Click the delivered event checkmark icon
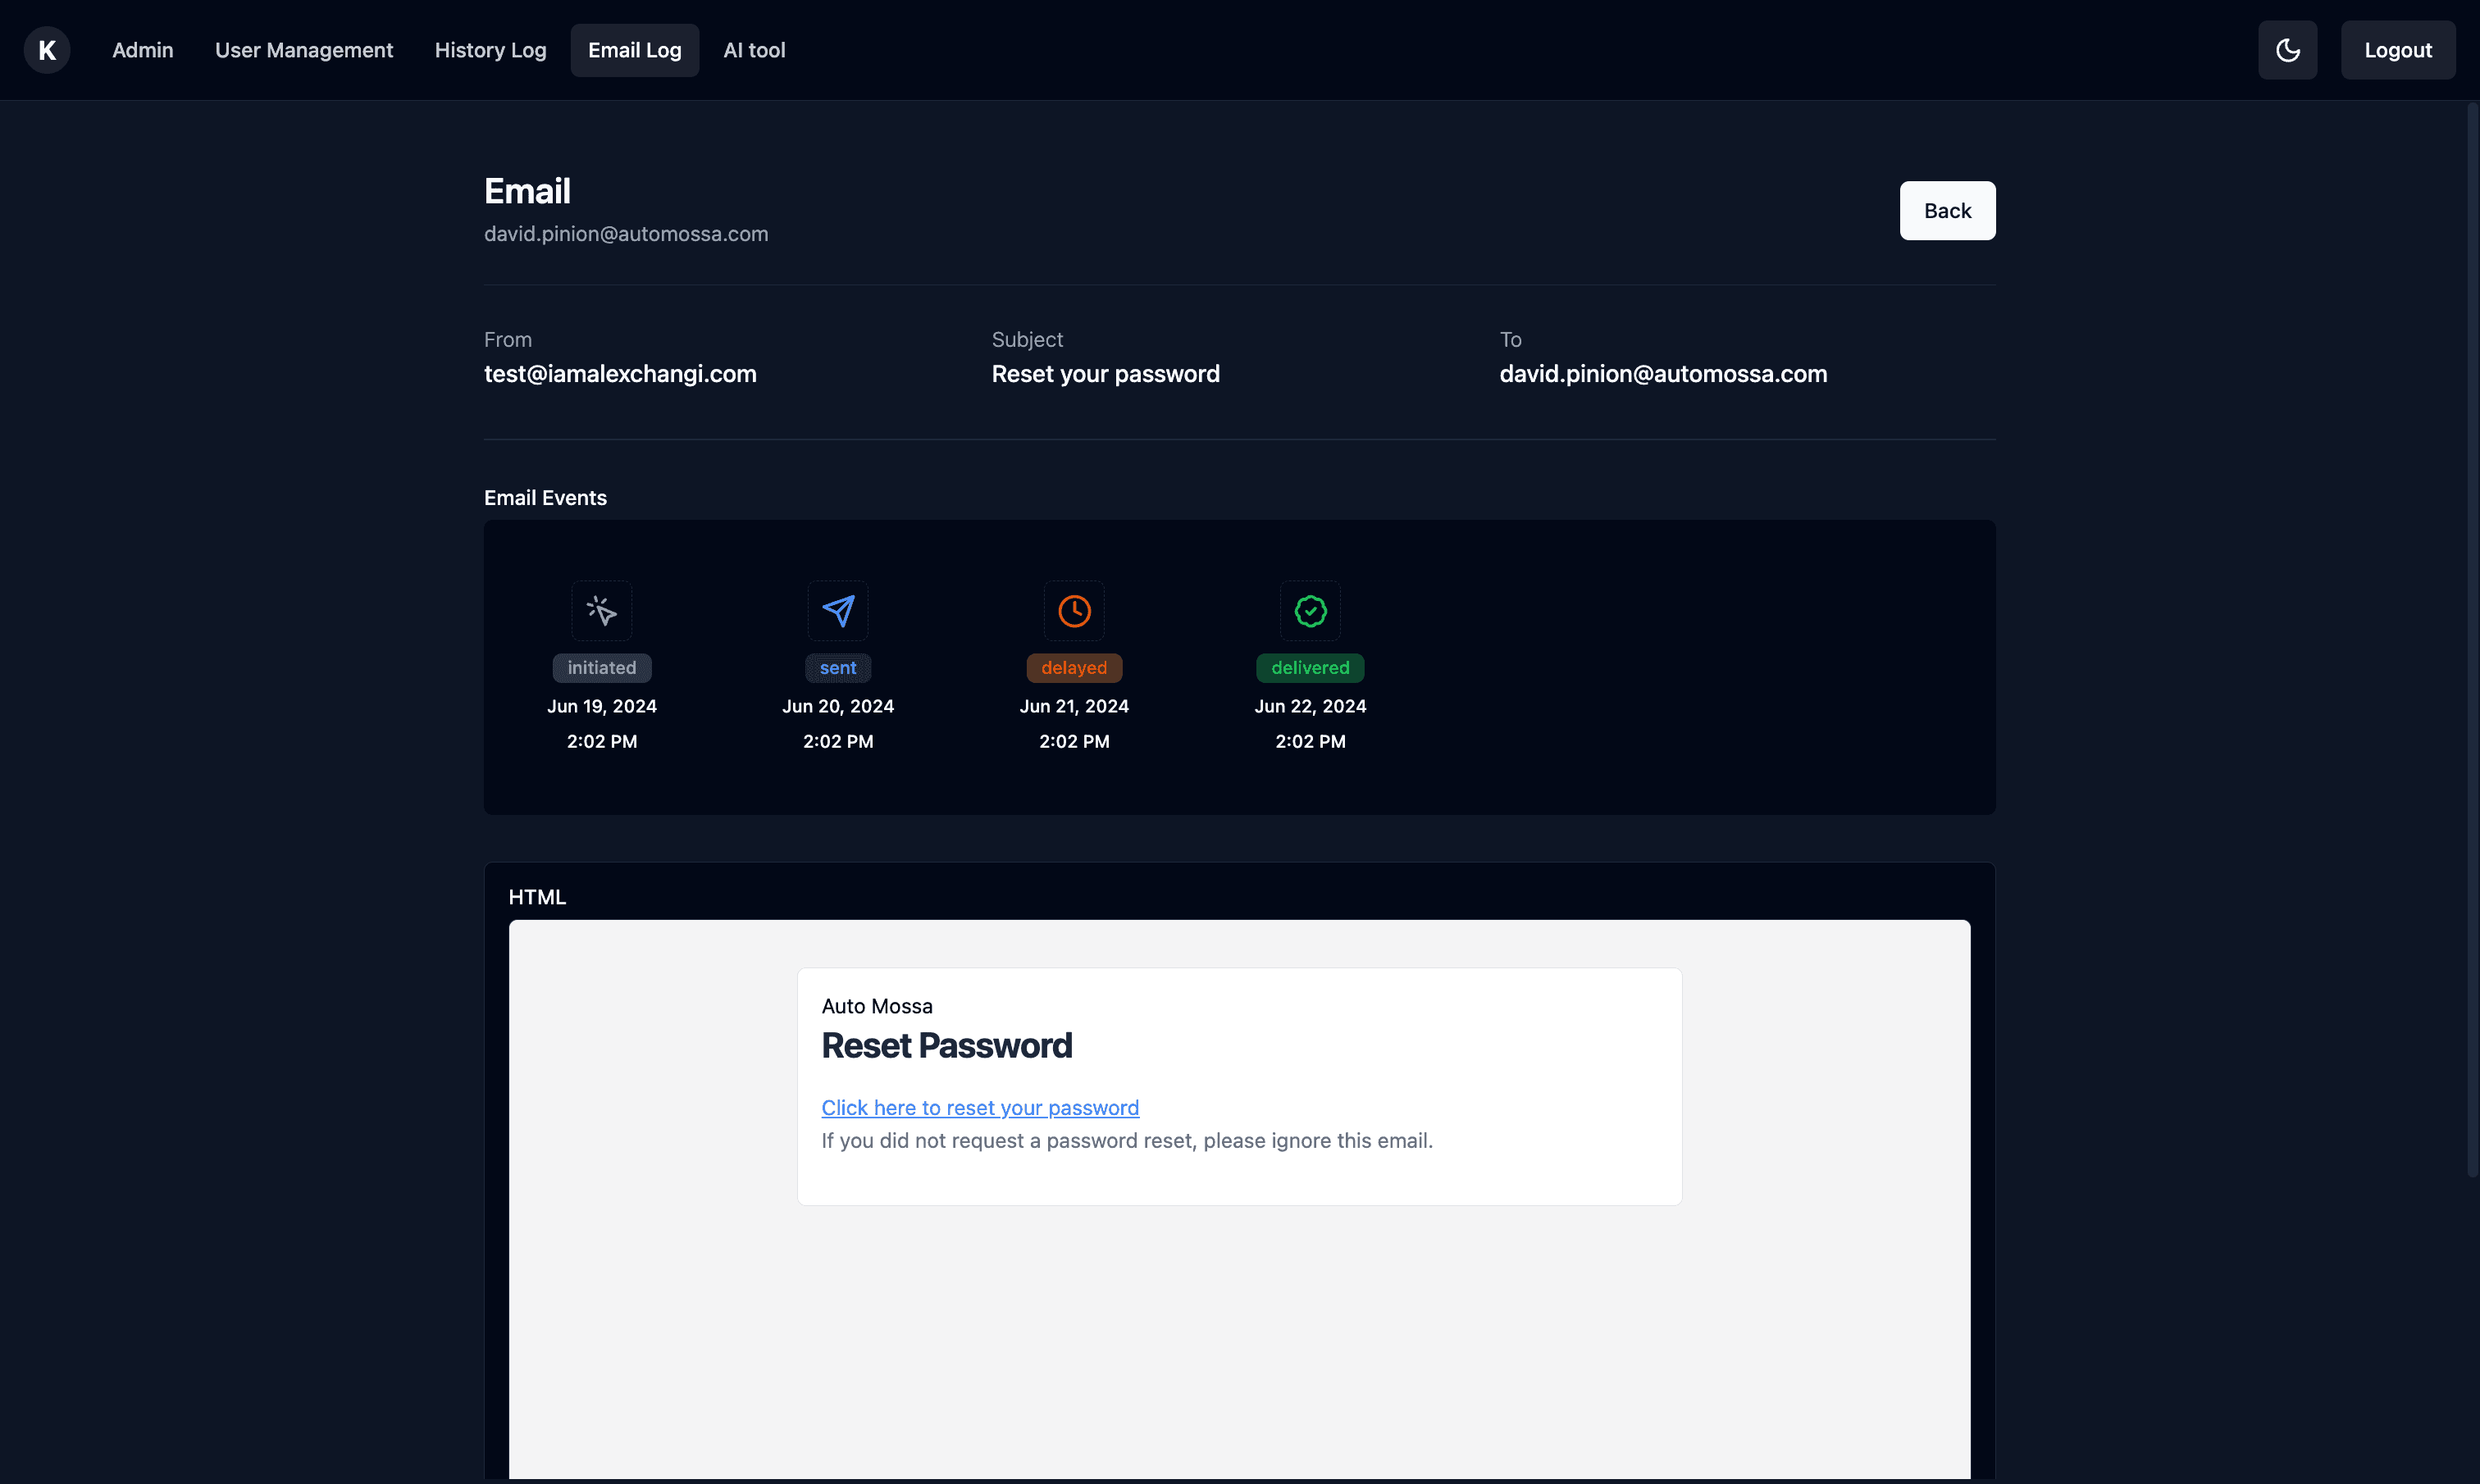The height and width of the screenshot is (1484, 2480). pos(1310,610)
